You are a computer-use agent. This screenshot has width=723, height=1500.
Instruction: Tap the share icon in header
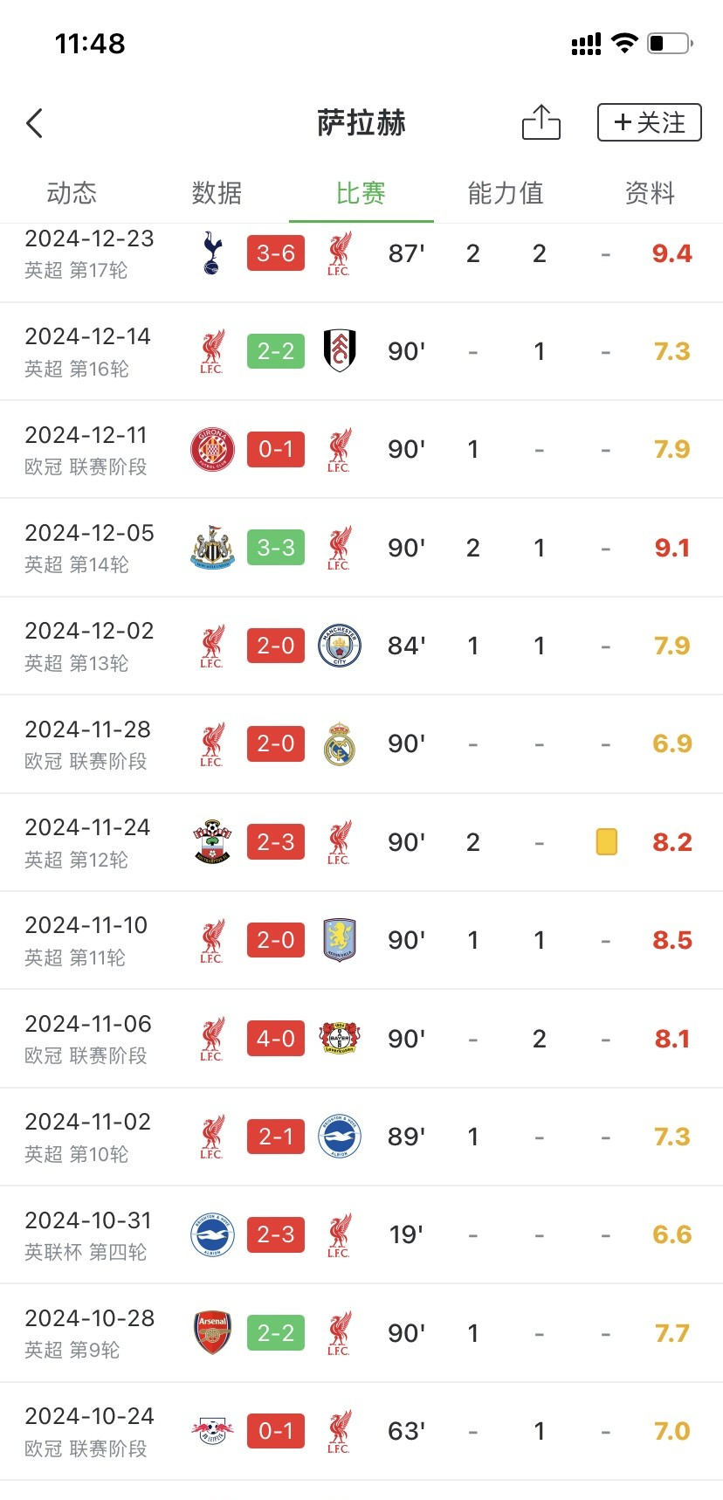pos(541,122)
